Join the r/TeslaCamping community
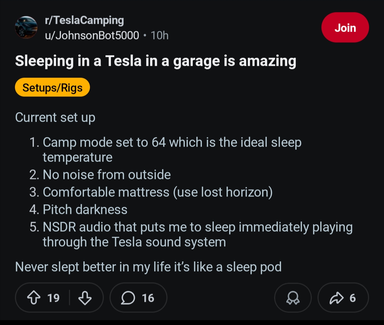 click(x=345, y=28)
